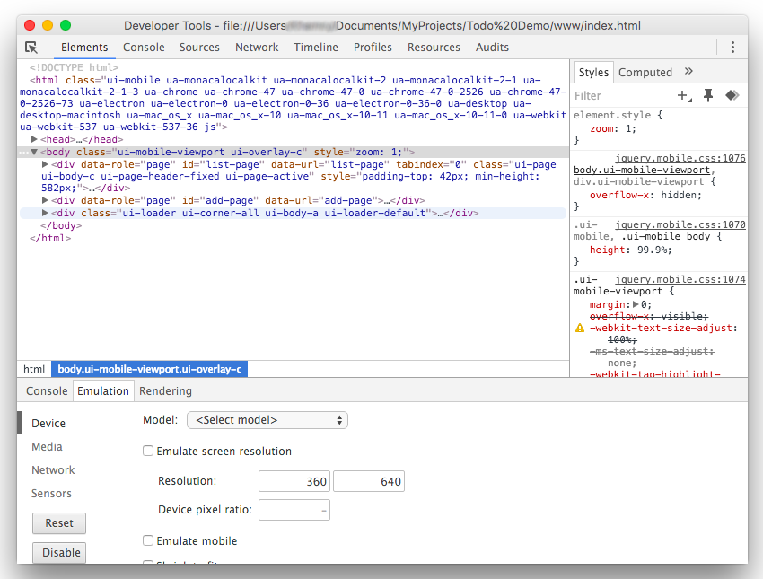Viewport: 763px width, 579px height.
Task: Activate the inspect element picker icon
Action: pos(31,48)
